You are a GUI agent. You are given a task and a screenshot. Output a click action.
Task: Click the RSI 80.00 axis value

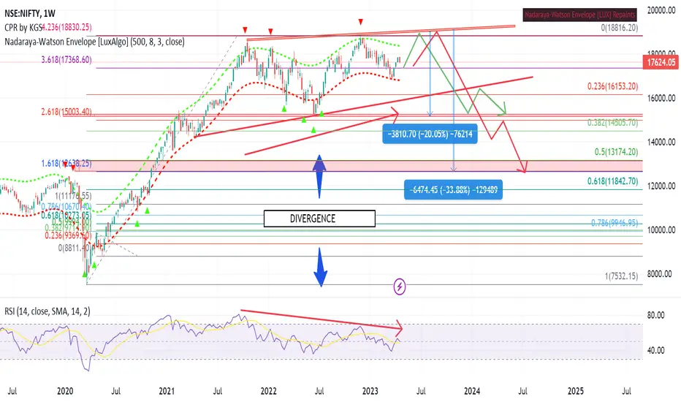(x=655, y=316)
